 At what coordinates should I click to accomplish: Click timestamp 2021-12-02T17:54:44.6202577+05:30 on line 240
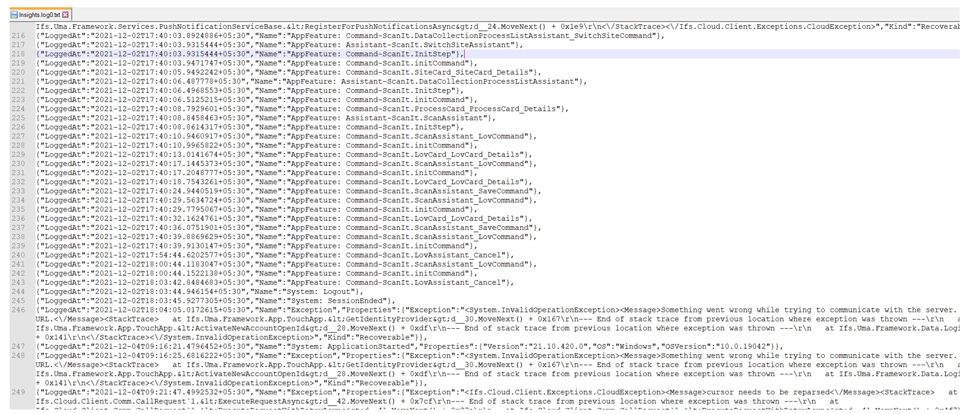[x=171, y=255]
